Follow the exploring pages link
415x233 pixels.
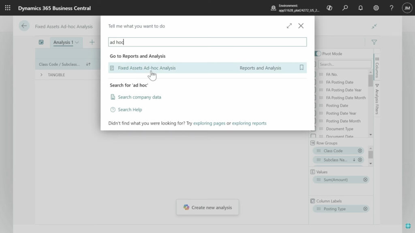[209, 123]
